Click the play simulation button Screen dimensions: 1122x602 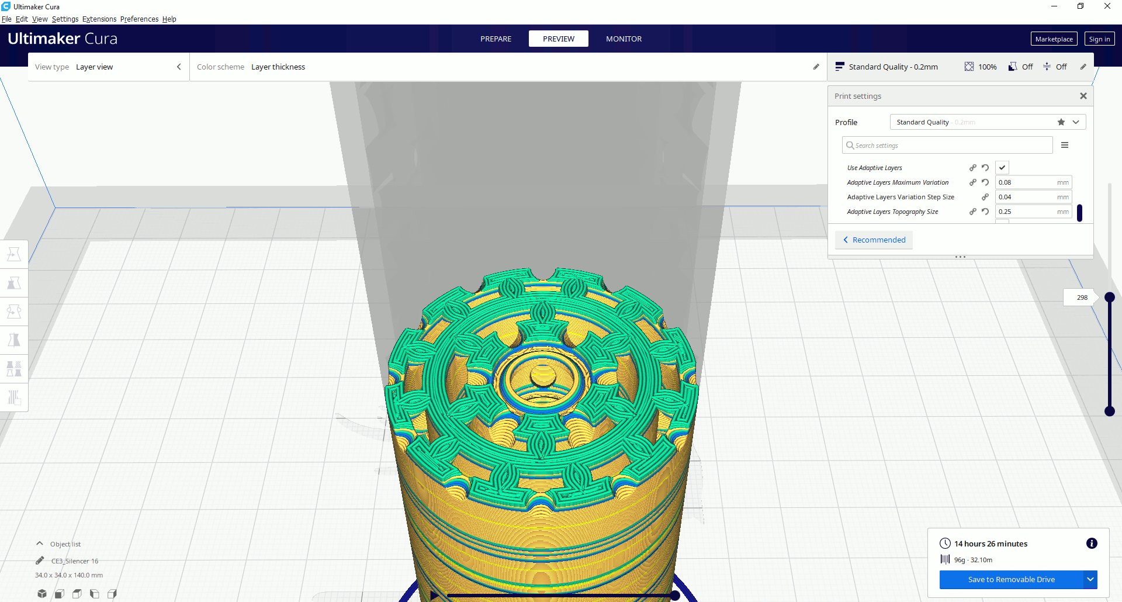coord(434,596)
